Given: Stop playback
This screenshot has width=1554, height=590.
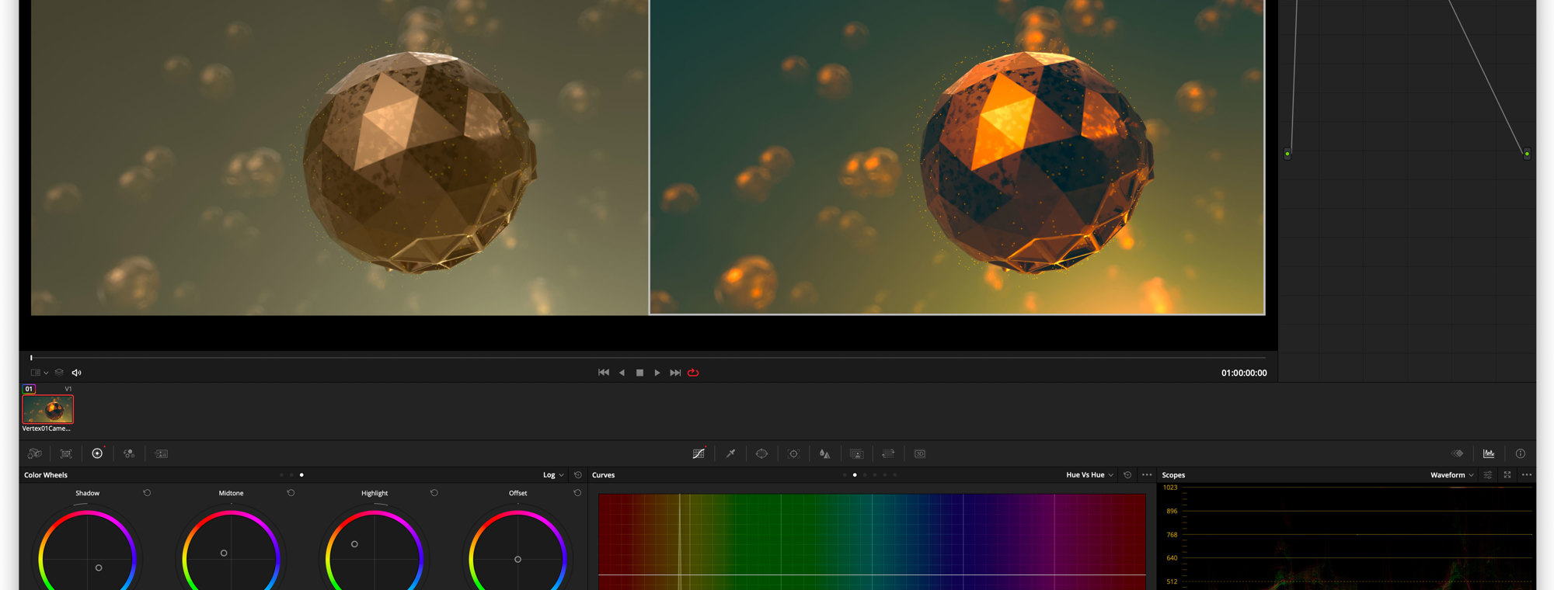Looking at the screenshot, I should [639, 373].
